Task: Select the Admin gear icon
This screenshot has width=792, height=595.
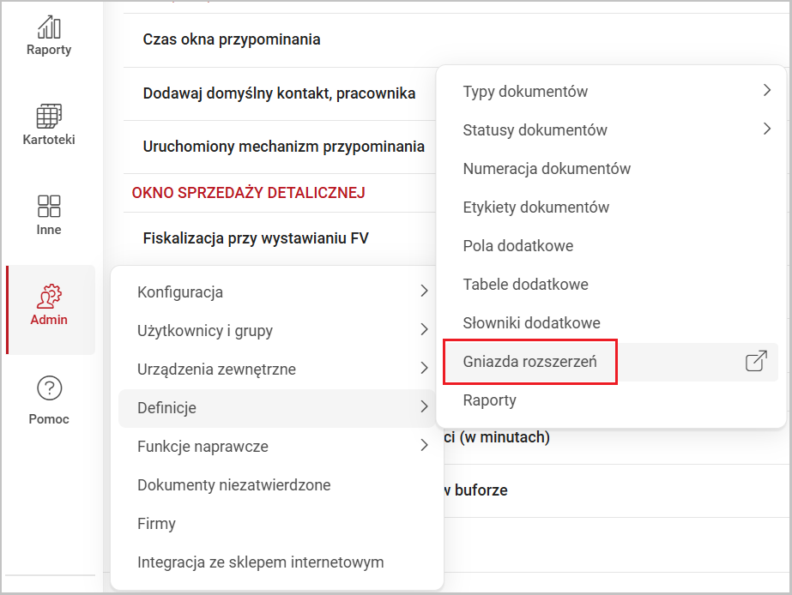Action: pos(49,297)
